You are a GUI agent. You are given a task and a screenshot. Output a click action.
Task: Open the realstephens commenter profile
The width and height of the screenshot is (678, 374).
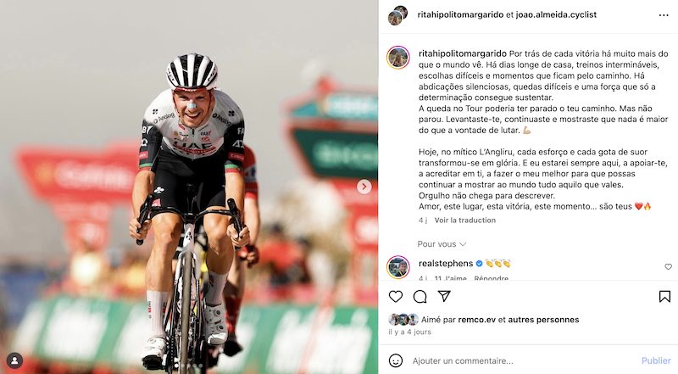(x=446, y=264)
